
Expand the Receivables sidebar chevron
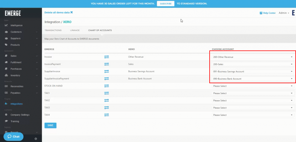[x=37, y=86]
